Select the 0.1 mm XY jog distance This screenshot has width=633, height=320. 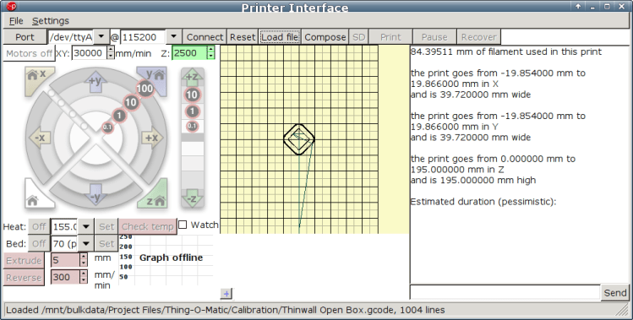[x=107, y=127]
